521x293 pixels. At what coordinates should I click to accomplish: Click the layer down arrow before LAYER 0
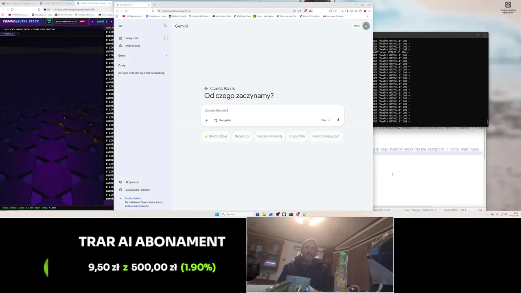pos(93,22)
